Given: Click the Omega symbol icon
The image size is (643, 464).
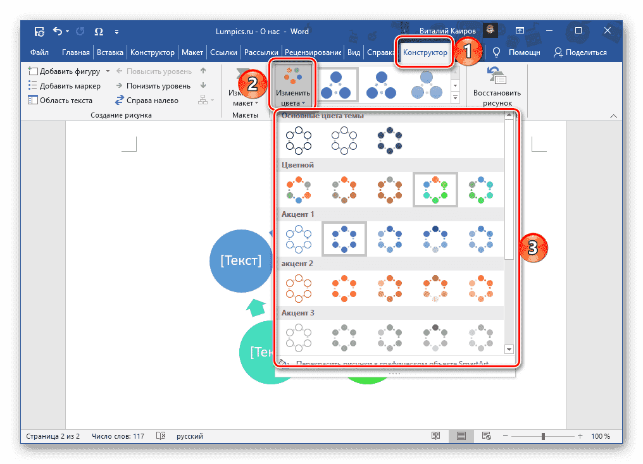Looking at the screenshot, I should coord(99,31).
